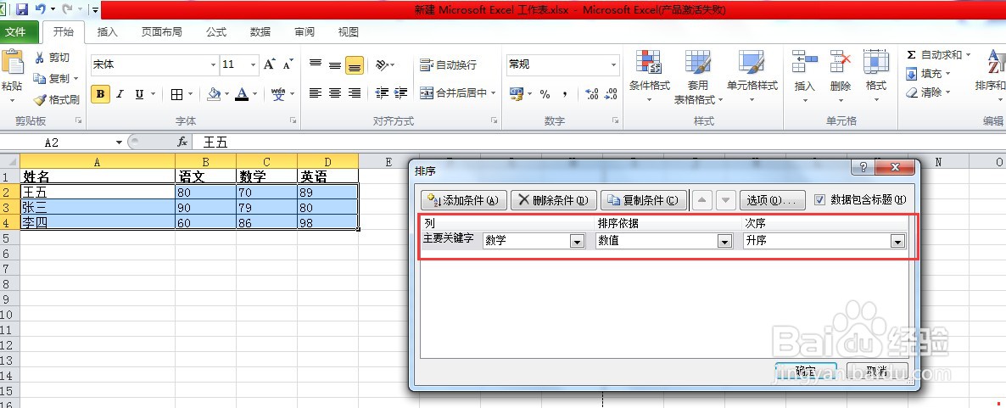The height and width of the screenshot is (408, 1006).
Task: Increase decimal places
Action: click(x=592, y=94)
